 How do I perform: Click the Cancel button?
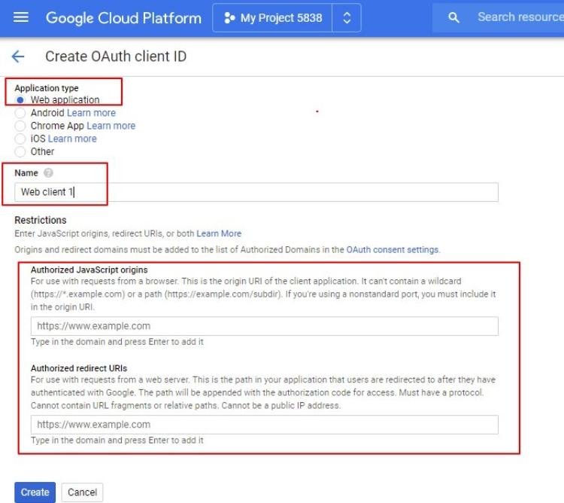coord(83,492)
